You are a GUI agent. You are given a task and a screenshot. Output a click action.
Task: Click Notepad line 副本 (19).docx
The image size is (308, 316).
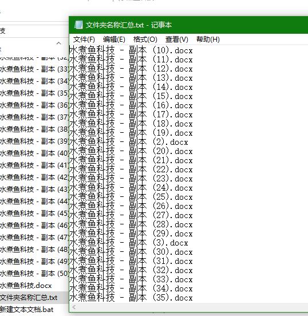click(131, 133)
